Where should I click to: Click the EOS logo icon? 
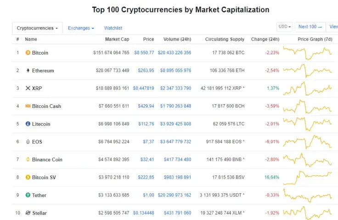tap(28, 142)
